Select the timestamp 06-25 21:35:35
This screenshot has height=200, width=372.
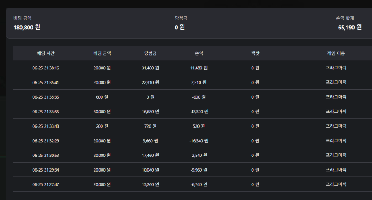45,97
